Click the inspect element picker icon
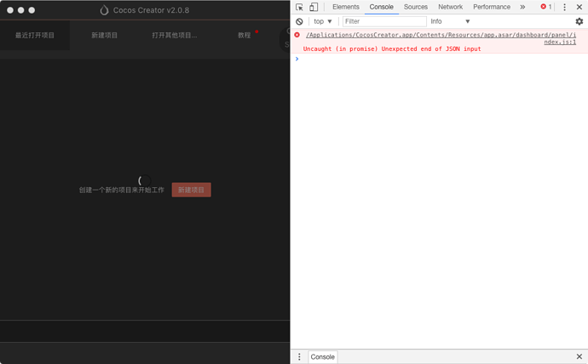The height and width of the screenshot is (364, 588). [299, 7]
